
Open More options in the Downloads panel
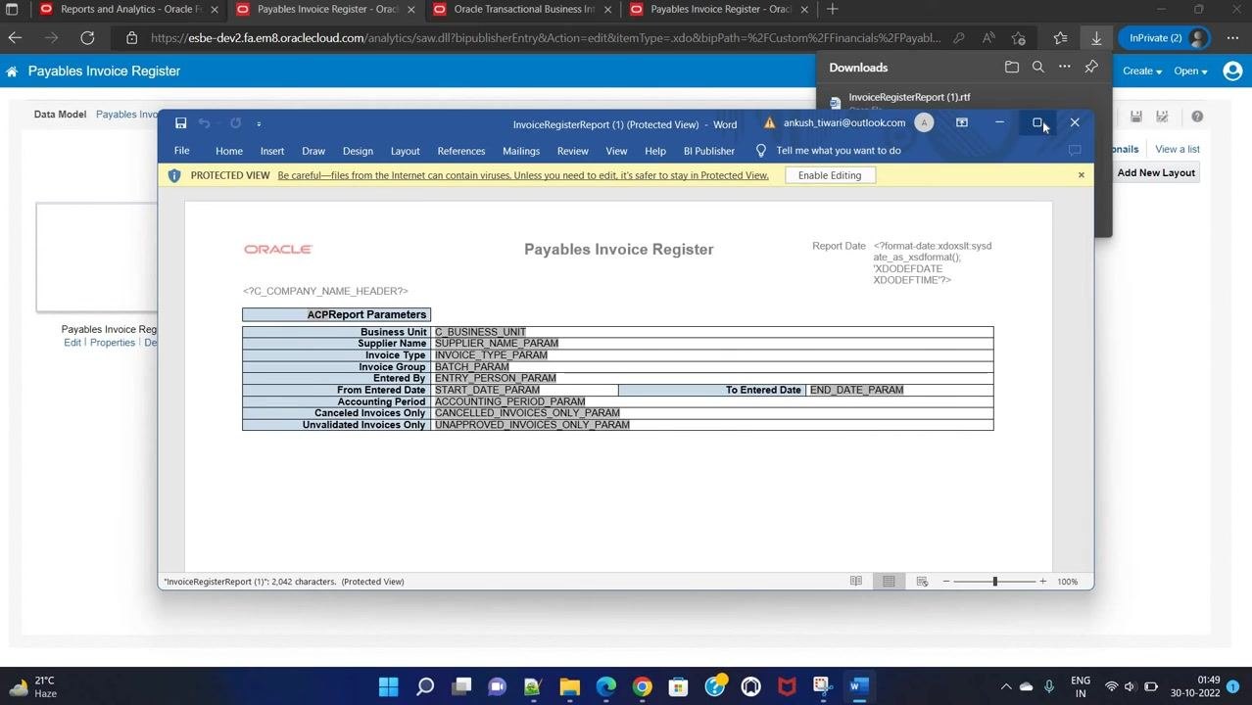coord(1065,68)
